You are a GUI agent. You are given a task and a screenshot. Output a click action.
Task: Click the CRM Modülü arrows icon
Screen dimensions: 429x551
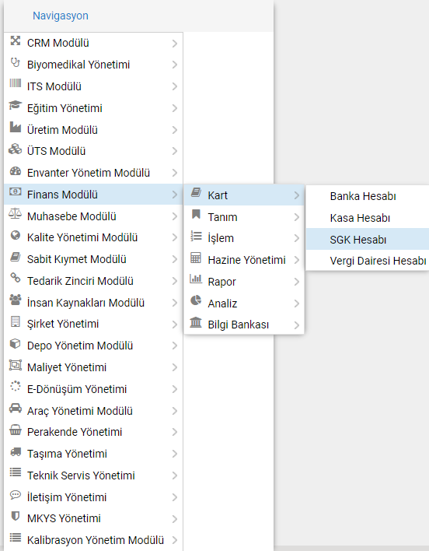pos(15,40)
